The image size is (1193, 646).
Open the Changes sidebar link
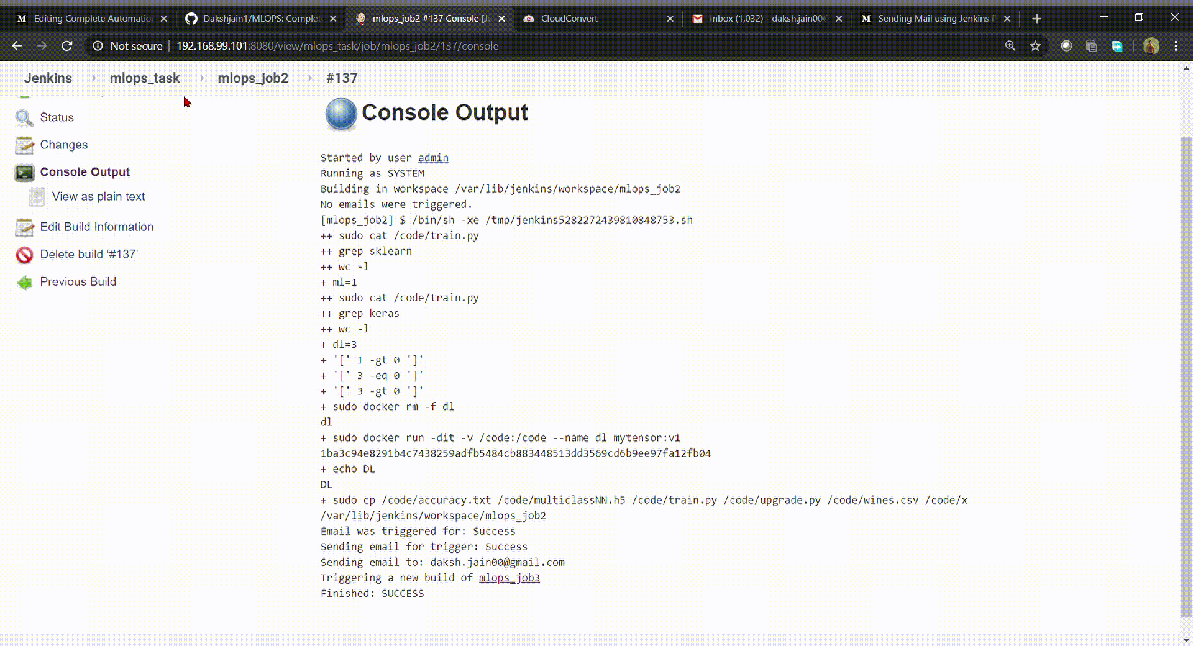click(64, 145)
